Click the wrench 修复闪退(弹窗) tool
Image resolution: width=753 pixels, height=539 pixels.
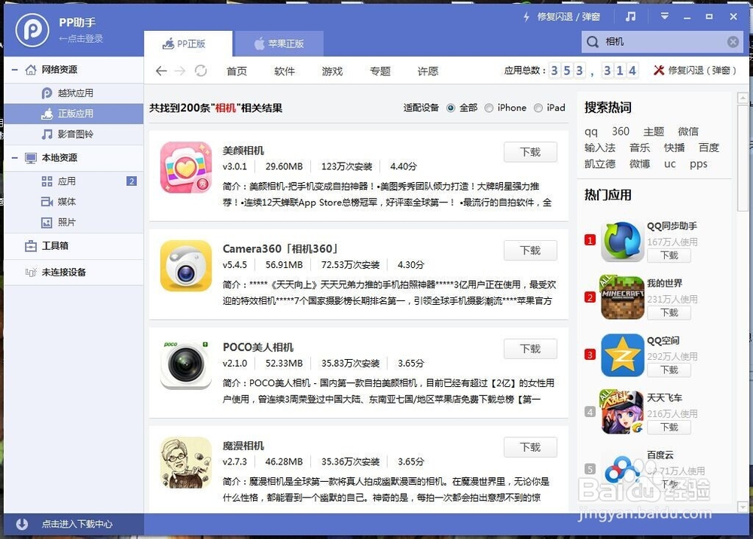694,71
